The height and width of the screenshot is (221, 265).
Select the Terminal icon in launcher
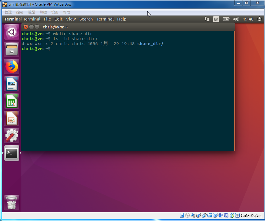pos(12,153)
